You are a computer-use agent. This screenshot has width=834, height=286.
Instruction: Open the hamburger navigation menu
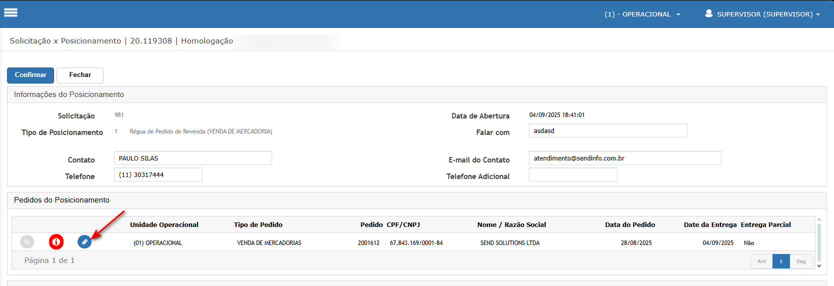coord(11,12)
